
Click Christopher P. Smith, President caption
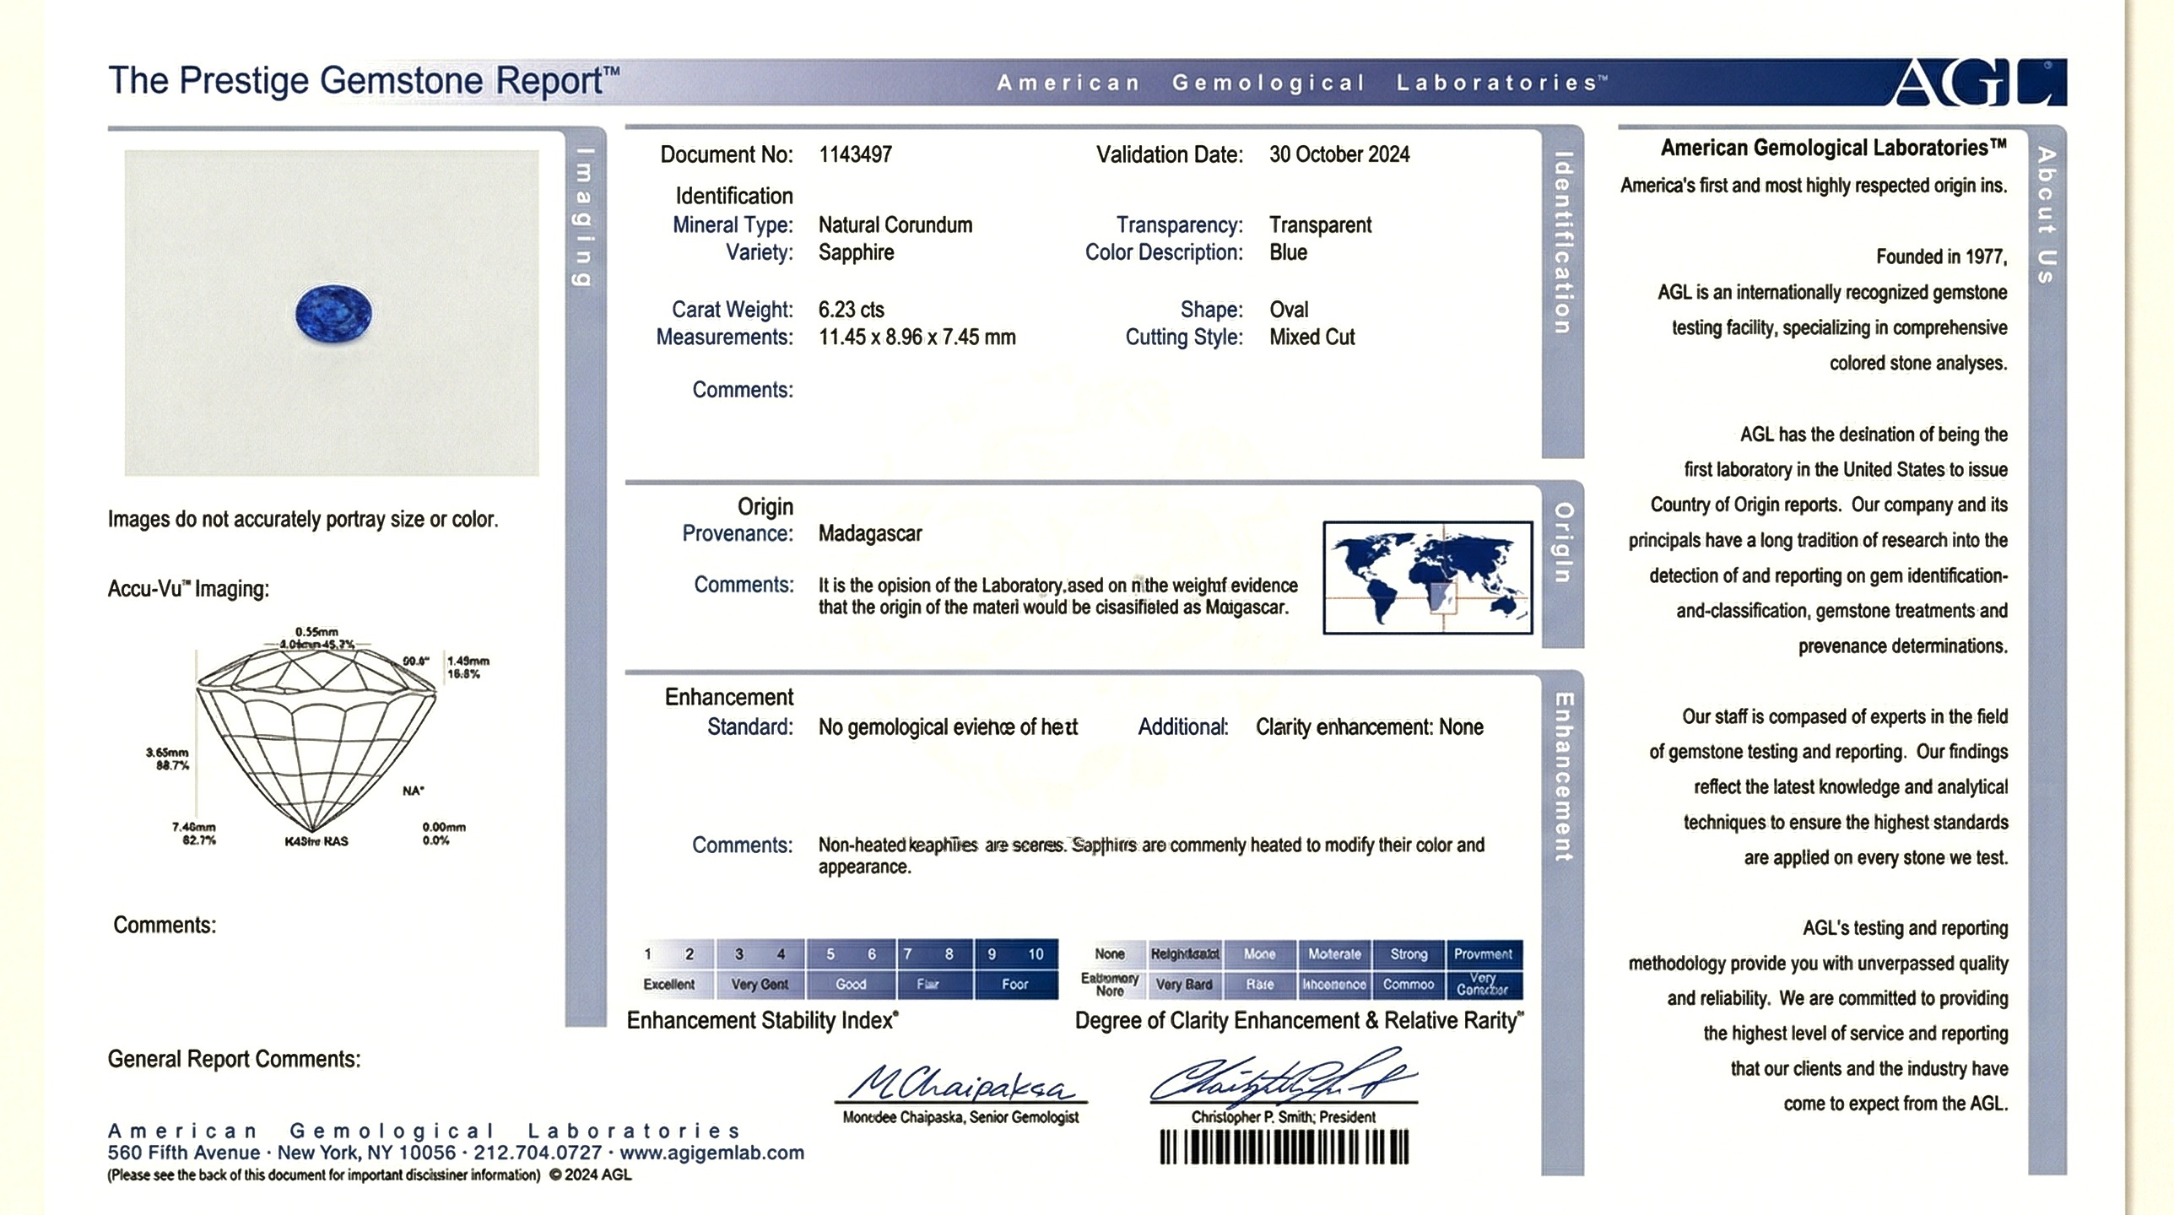pos(1283,1117)
